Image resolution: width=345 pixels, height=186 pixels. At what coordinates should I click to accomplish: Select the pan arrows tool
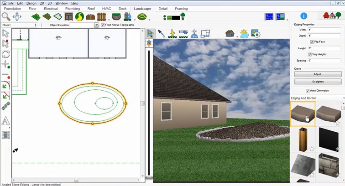(17, 17)
